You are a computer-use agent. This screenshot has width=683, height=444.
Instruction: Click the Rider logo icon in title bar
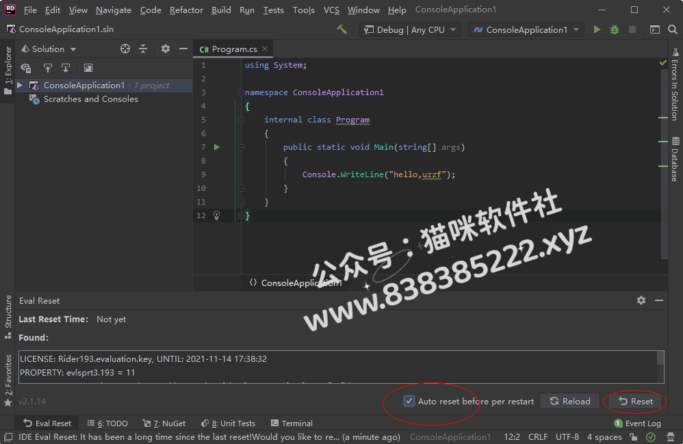point(10,10)
